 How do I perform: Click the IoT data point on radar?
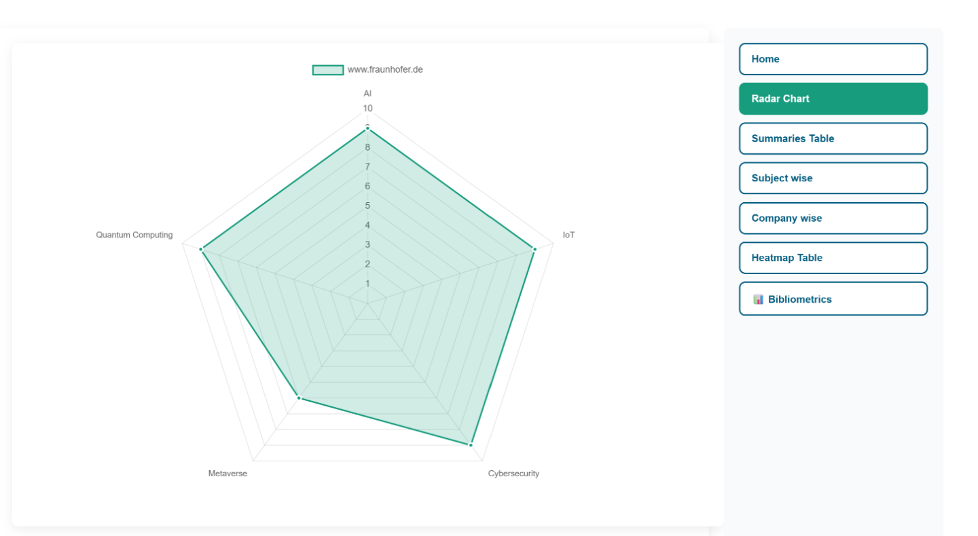coord(535,250)
